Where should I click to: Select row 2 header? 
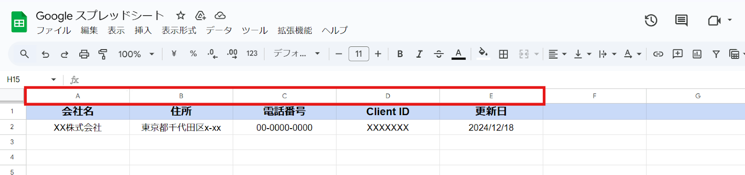13,127
